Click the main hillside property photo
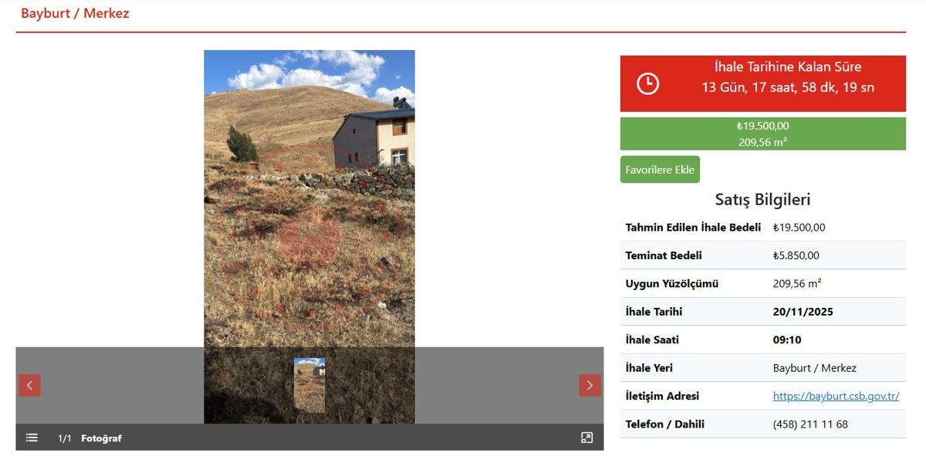This screenshot has width=926, height=456. [309, 198]
